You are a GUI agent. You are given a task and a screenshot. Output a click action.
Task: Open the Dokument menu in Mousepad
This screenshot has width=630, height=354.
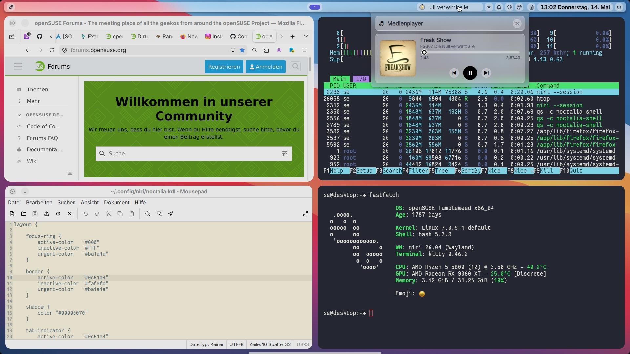point(116,203)
